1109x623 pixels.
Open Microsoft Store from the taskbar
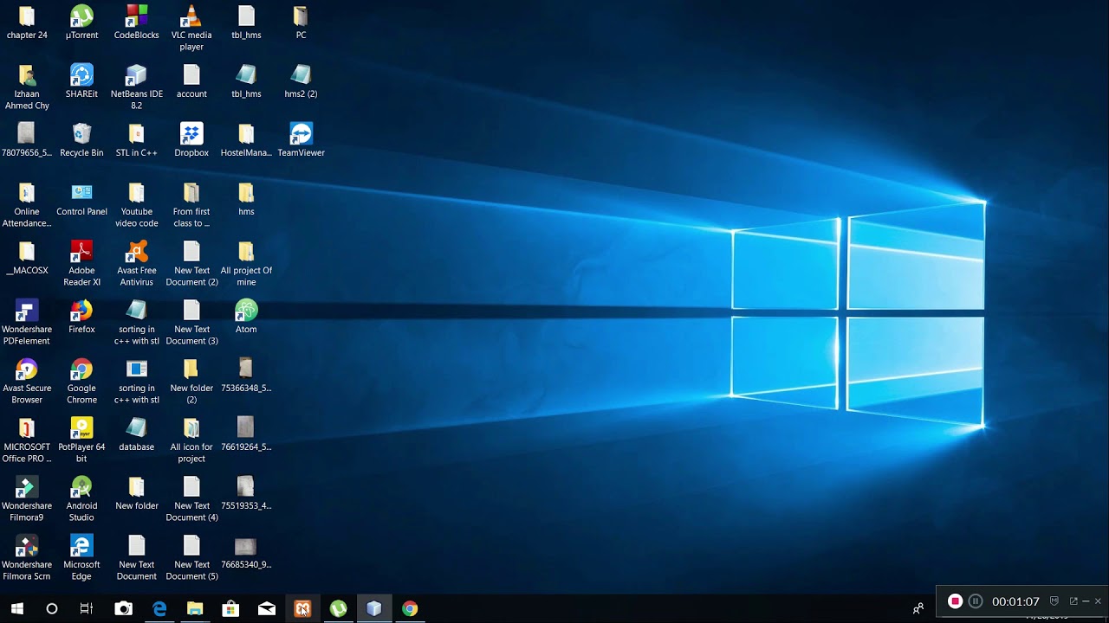tap(230, 608)
